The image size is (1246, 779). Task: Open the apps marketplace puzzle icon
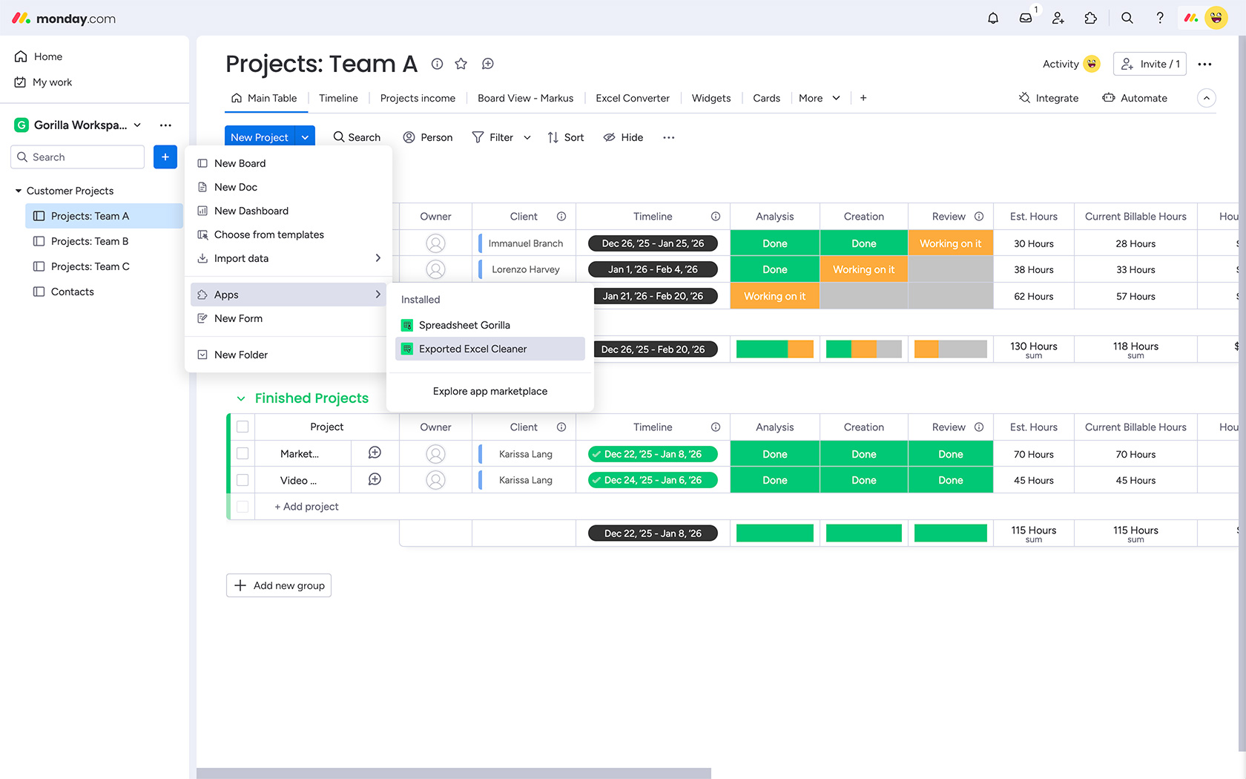(1090, 19)
